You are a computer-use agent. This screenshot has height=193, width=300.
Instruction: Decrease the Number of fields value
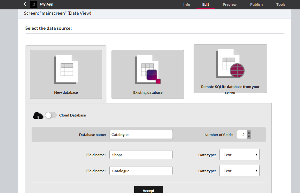[x=249, y=137]
